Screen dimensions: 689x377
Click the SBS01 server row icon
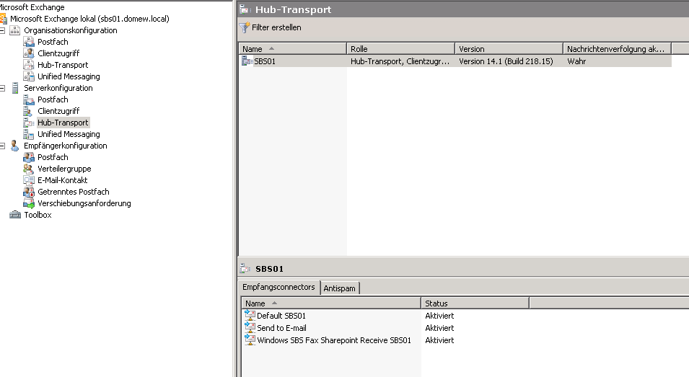click(247, 61)
